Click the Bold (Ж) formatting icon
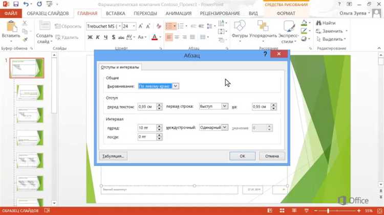Image resolution: width=384 pixels, height=215 pixels. tap(90, 37)
